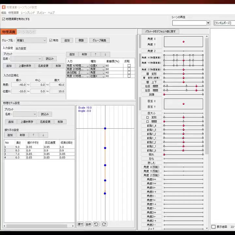235x235 pixels.
Task: Select the 入力設定 tab
Action: 8,48
